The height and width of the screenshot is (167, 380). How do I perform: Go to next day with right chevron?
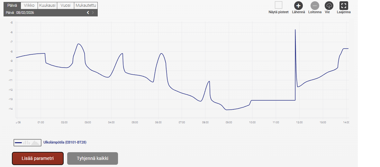point(93,13)
